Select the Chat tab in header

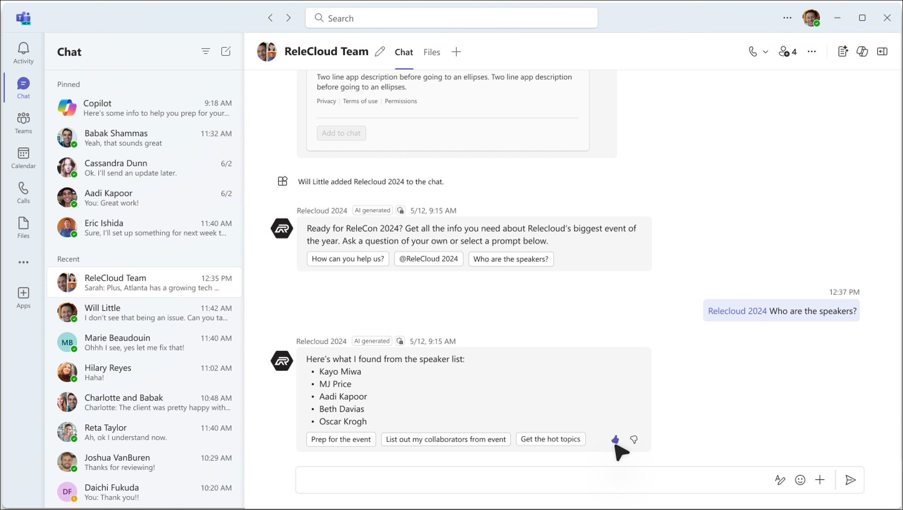click(404, 52)
